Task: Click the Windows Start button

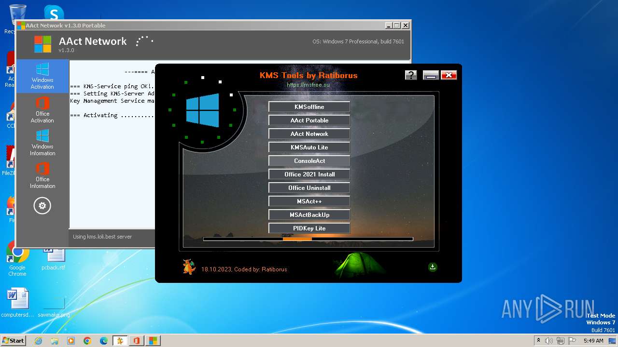Action: coord(14,341)
